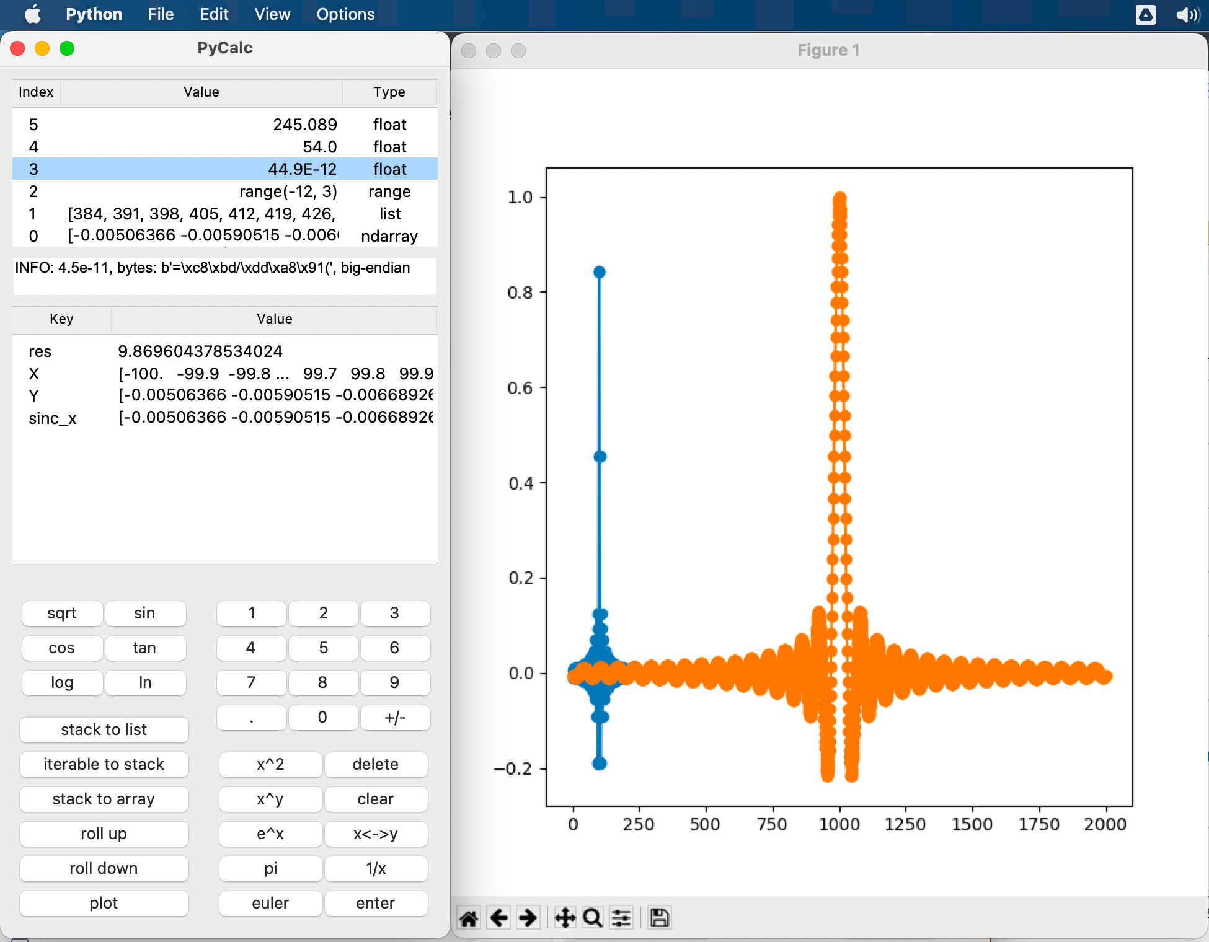Open the Edit menu
1209x942 pixels.
tap(214, 14)
